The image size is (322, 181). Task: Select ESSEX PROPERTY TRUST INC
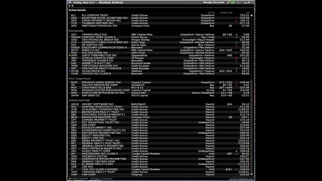(x=101, y=141)
